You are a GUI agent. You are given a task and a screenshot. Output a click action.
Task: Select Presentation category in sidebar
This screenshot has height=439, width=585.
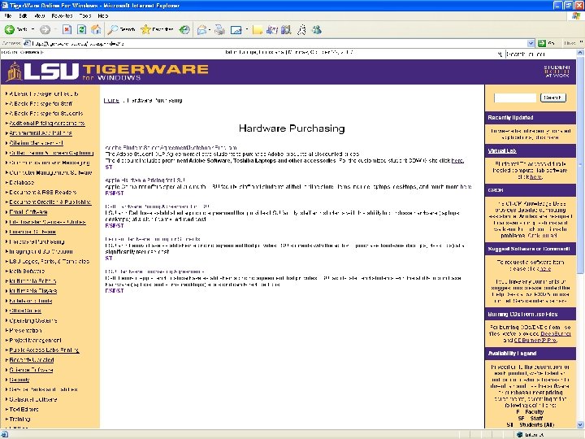click(25, 330)
